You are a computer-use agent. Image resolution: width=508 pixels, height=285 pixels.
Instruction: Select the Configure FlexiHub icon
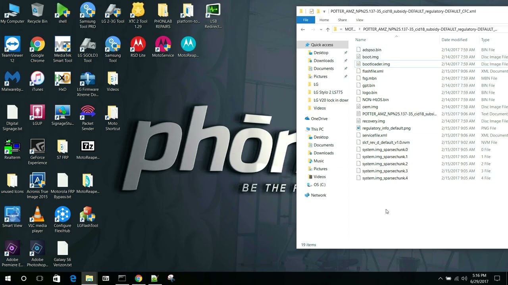click(62, 220)
